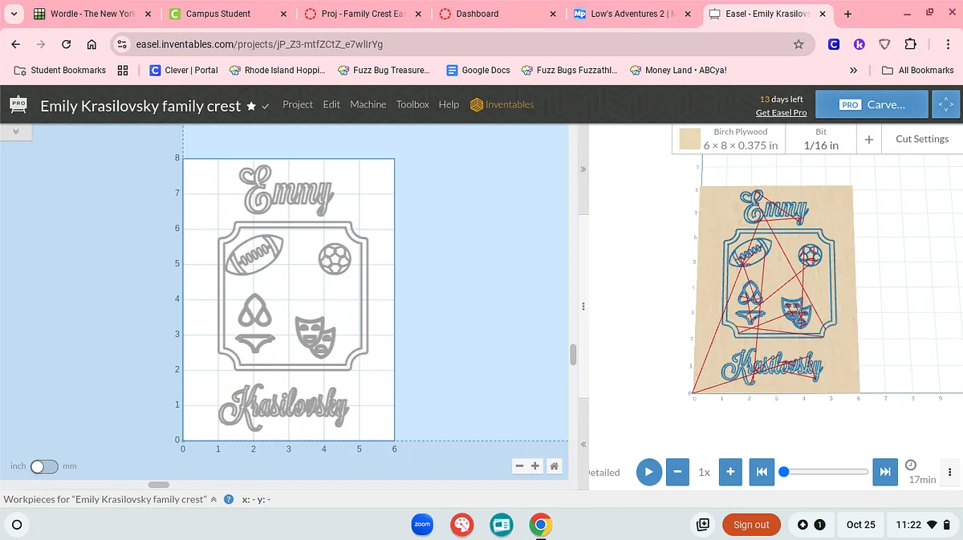963x540 pixels.
Task: Click the simulation progress slider handle
Action: (x=784, y=472)
